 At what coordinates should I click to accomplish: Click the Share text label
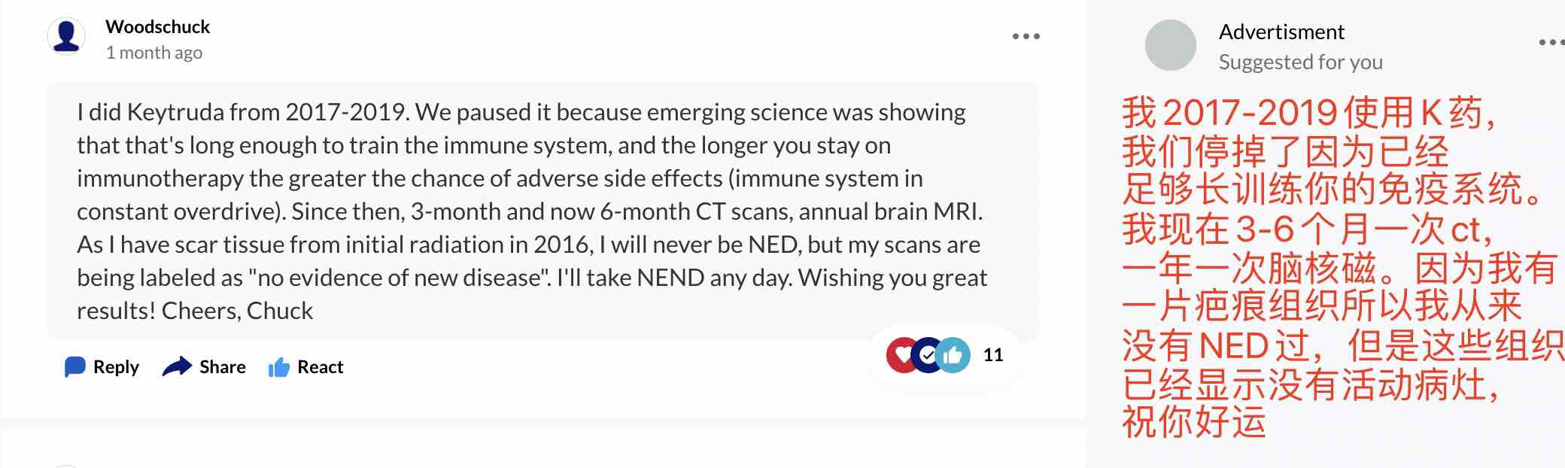pos(223,367)
